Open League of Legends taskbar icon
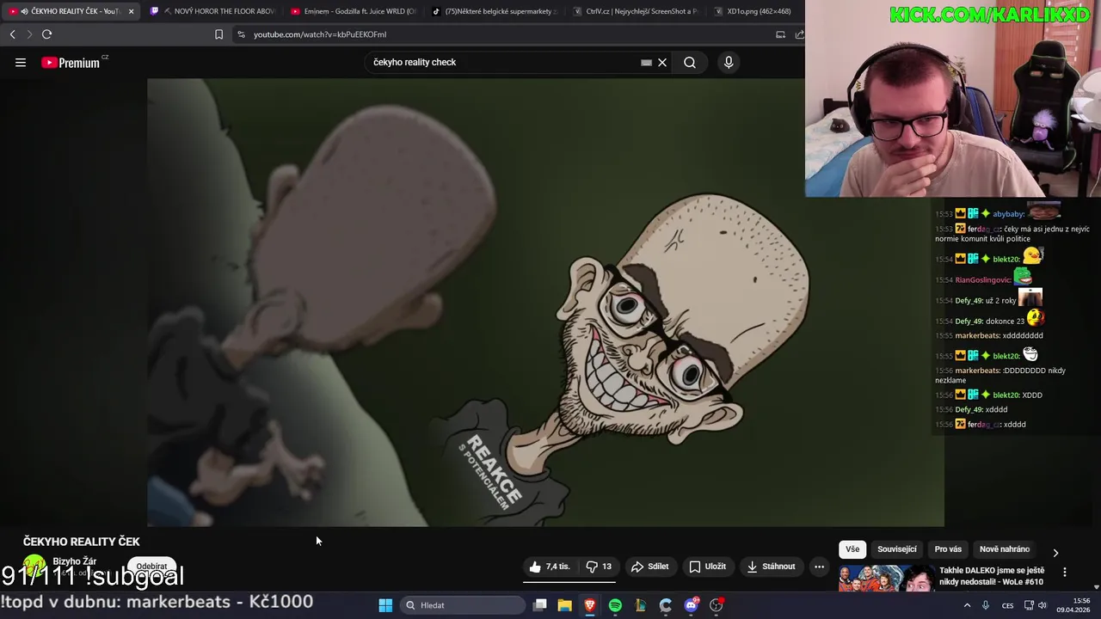The width and height of the screenshot is (1101, 619). click(640, 605)
